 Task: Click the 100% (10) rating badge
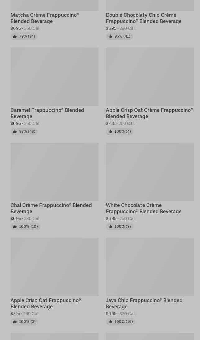(25, 227)
